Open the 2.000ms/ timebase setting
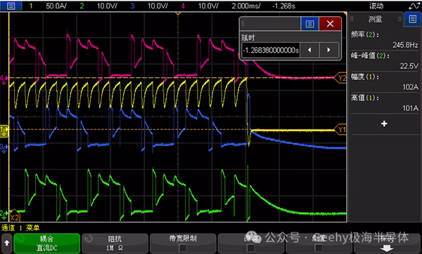422x254 pixels. click(246, 6)
